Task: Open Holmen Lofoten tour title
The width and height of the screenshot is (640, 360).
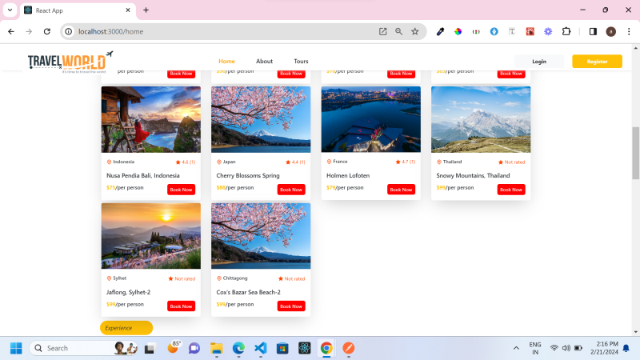Action: [348, 175]
